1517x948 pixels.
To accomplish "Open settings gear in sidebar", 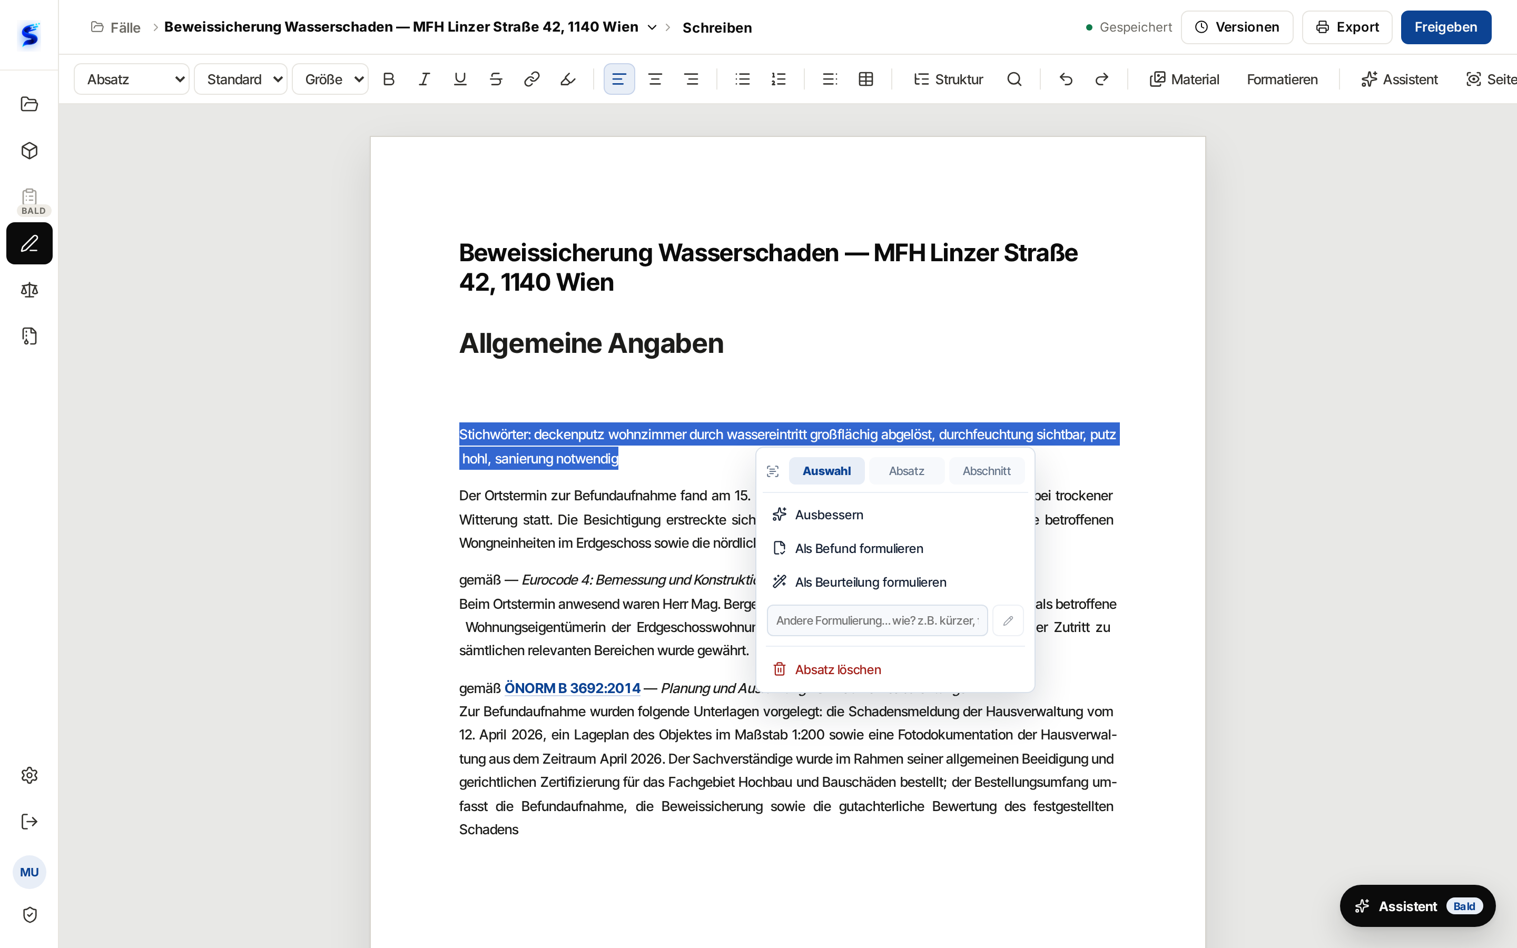I will 29,775.
